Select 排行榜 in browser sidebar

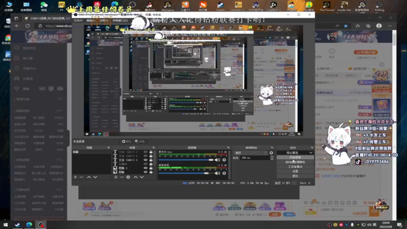(x=28, y=58)
